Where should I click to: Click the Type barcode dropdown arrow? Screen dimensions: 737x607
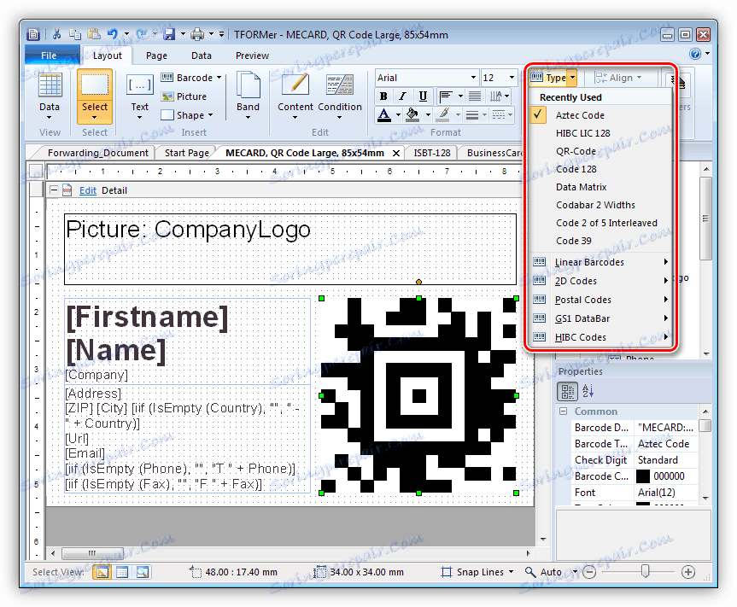coord(572,78)
